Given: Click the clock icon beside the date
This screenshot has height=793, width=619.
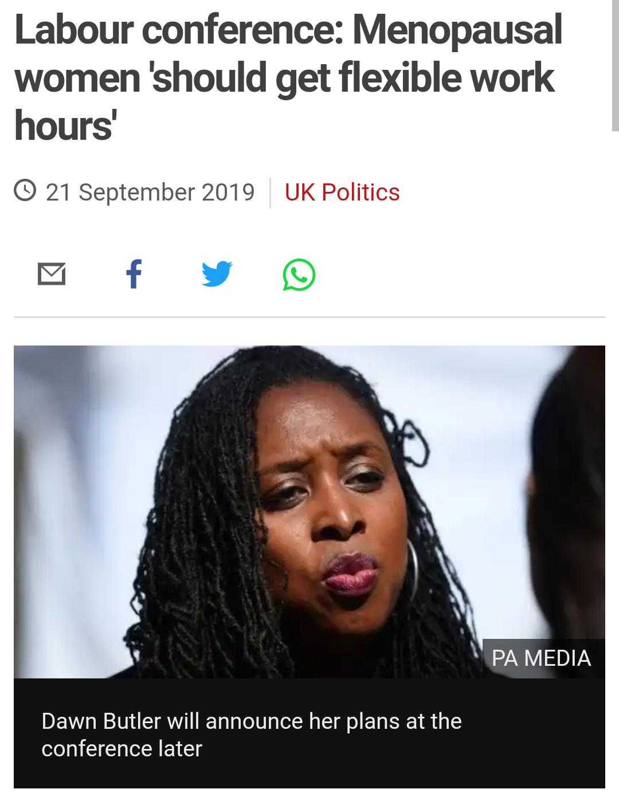Looking at the screenshot, I should click(x=25, y=190).
